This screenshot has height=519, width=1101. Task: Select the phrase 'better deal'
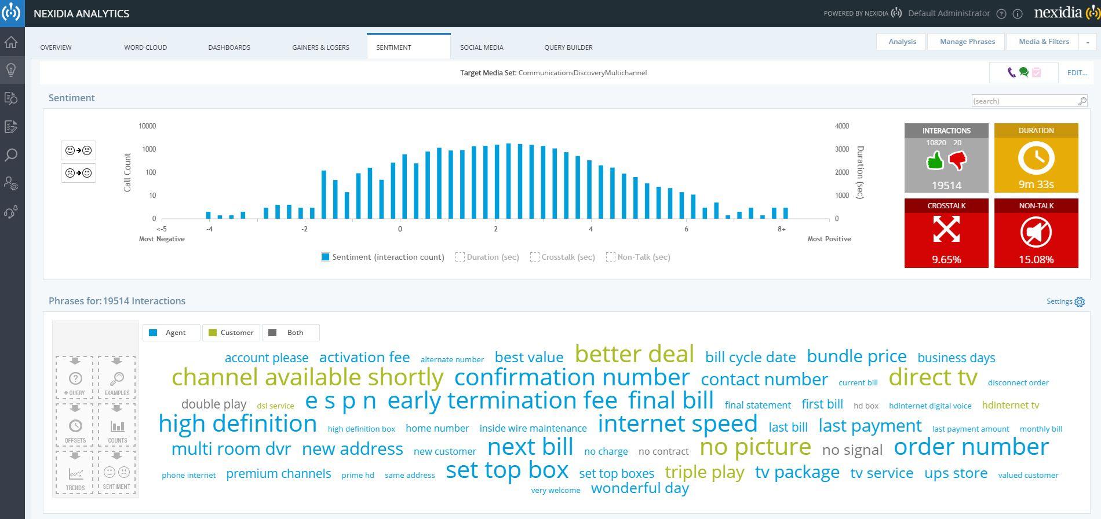pos(634,354)
